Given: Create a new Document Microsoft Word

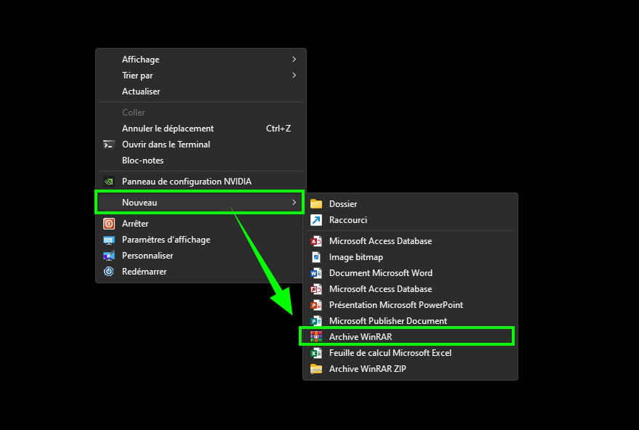Looking at the screenshot, I should point(411,273).
